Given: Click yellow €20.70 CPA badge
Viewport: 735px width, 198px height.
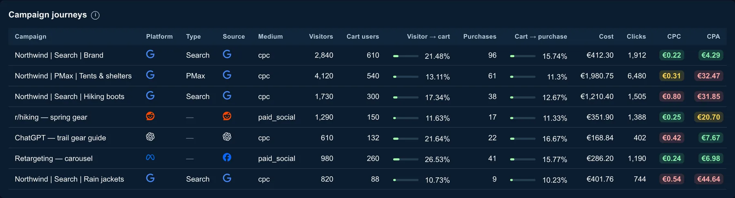Looking at the screenshot, I should (x=708, y=117).
